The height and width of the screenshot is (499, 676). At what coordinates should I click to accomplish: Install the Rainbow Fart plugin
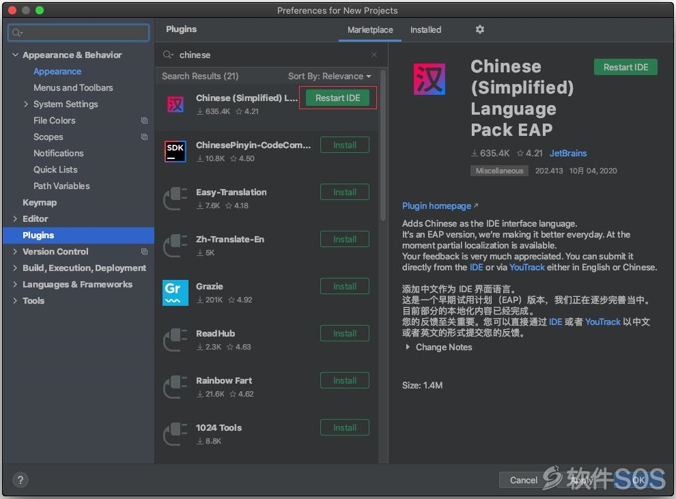[344, 380]
